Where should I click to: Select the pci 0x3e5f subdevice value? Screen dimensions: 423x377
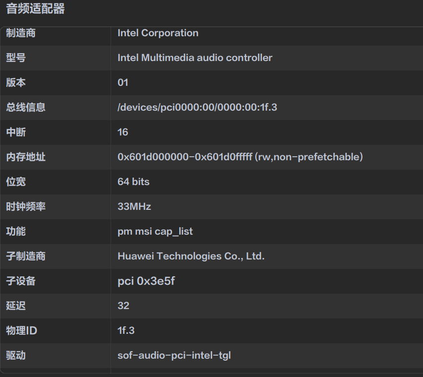pos(146,281)
